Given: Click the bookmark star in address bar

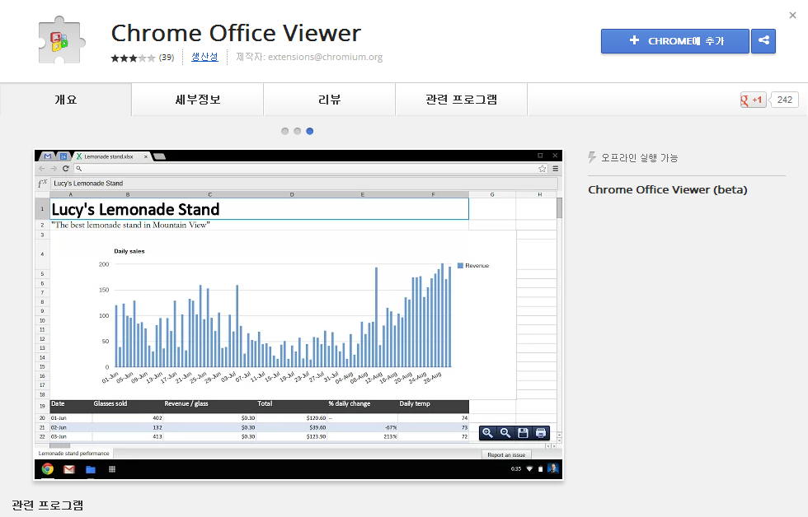Looking at the screenshot, I should [543, 168].
